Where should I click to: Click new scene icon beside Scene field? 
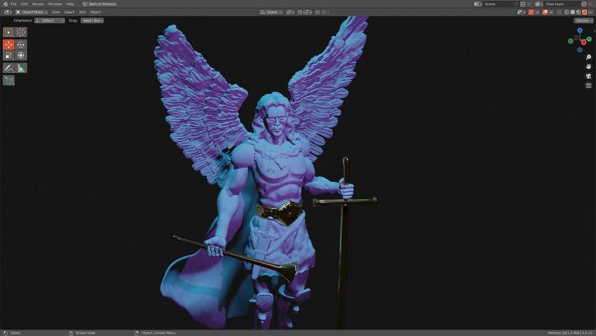point(523,4)
